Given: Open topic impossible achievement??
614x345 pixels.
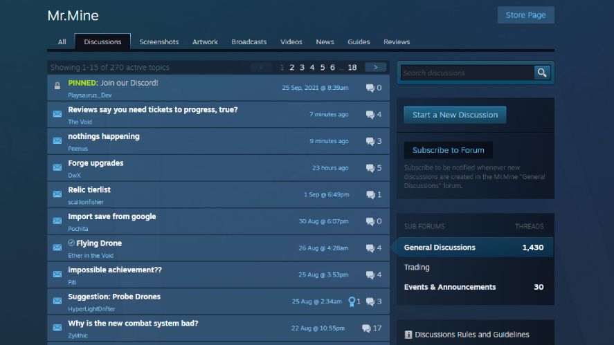Looking at the screenshot, I should [115, 270].
